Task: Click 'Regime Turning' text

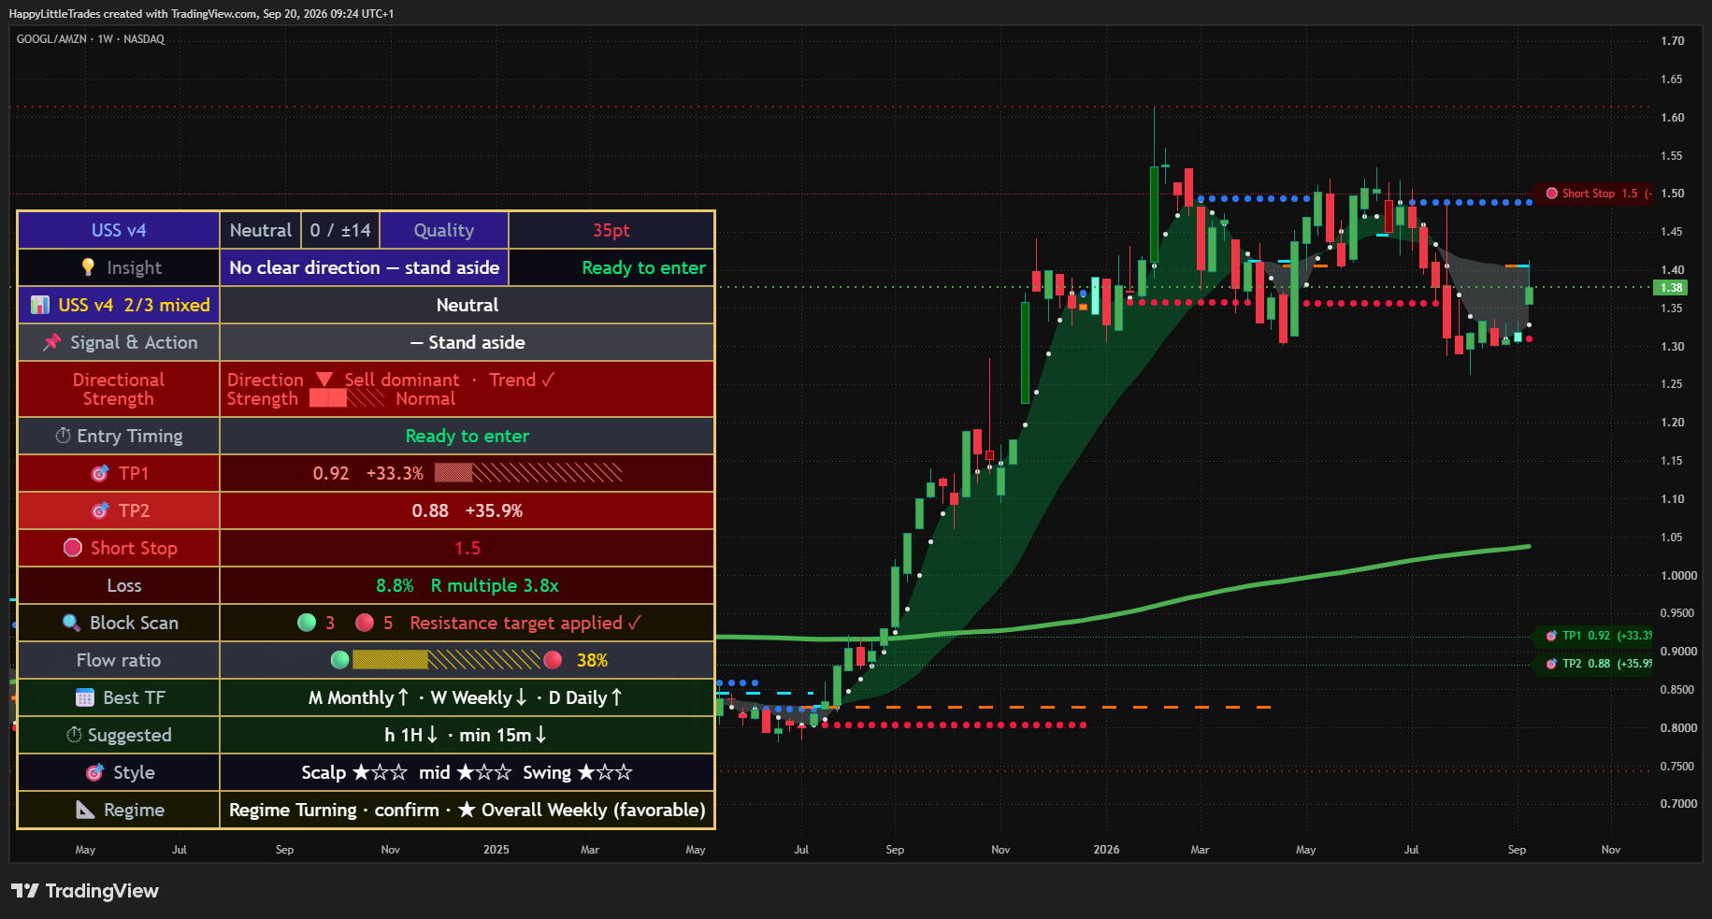Action: (x=293, y=810)
